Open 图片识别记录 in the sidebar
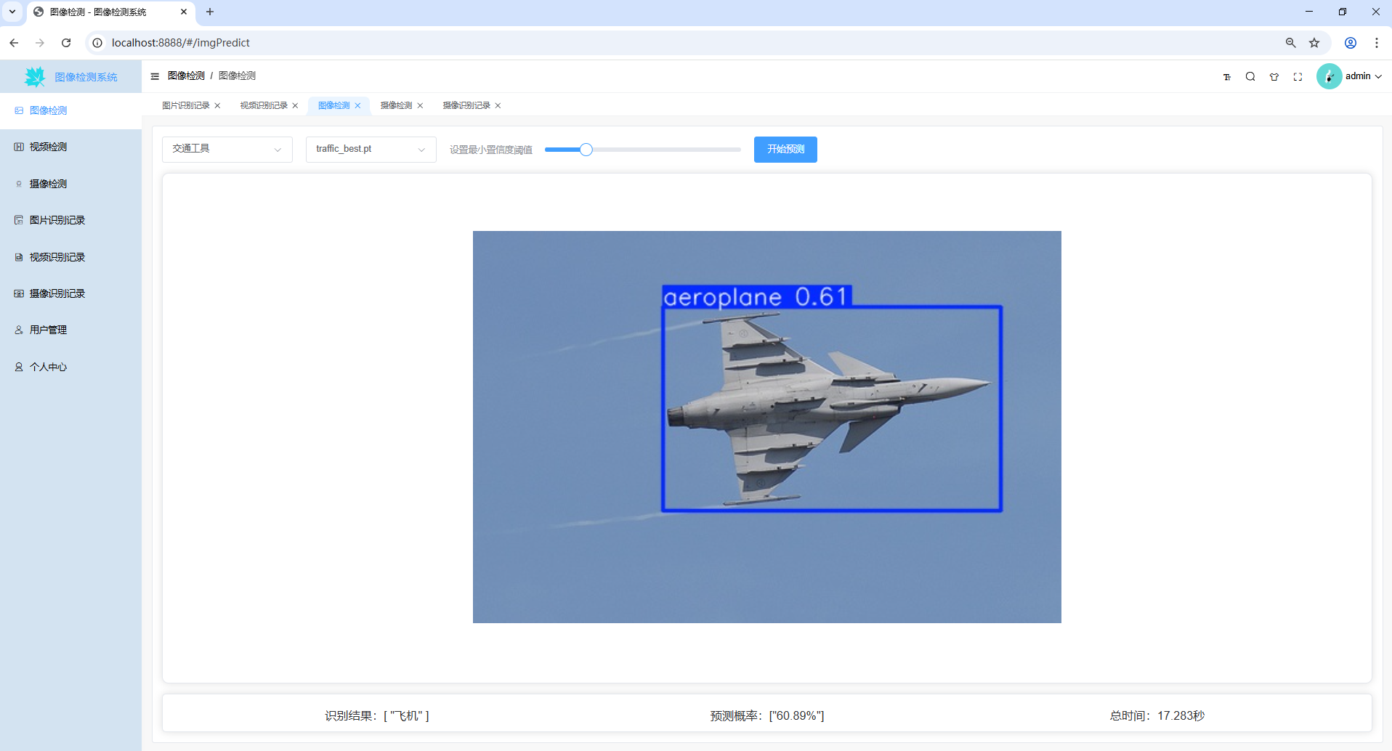Screen dimensions: 1392x751 (x=70, y=220)
